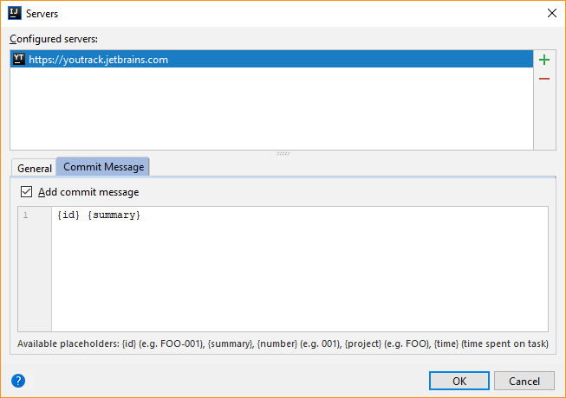This screenshot has height=398, width=566.
Task: Click line number 1 in the editor gutter
Action: pyautogui.click(x=26, y=215)
